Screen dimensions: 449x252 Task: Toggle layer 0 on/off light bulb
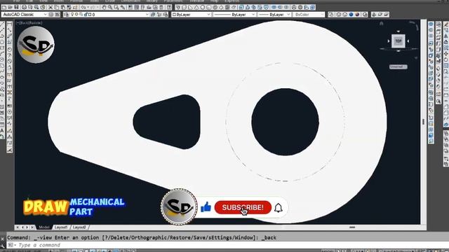72,14
